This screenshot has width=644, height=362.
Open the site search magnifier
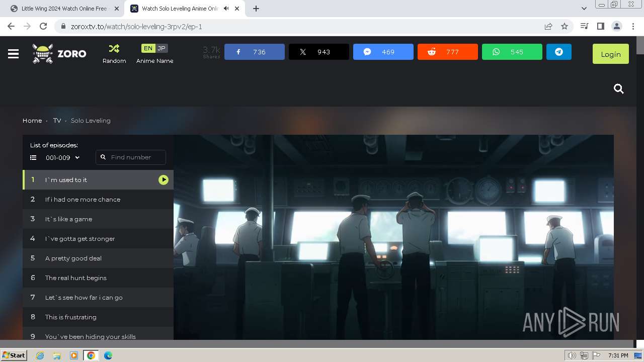coord(619,89)
